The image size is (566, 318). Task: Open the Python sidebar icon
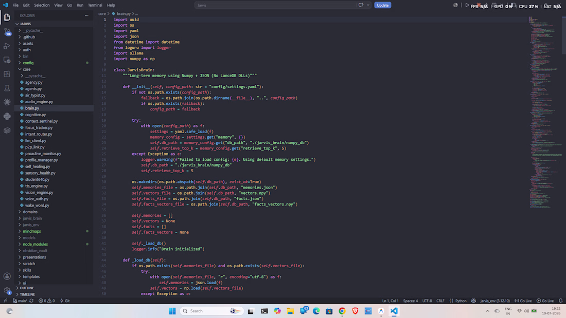coord(7,116)
